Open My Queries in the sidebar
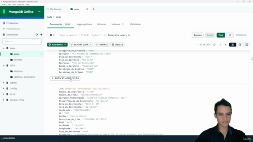 (x=12, y=23)
